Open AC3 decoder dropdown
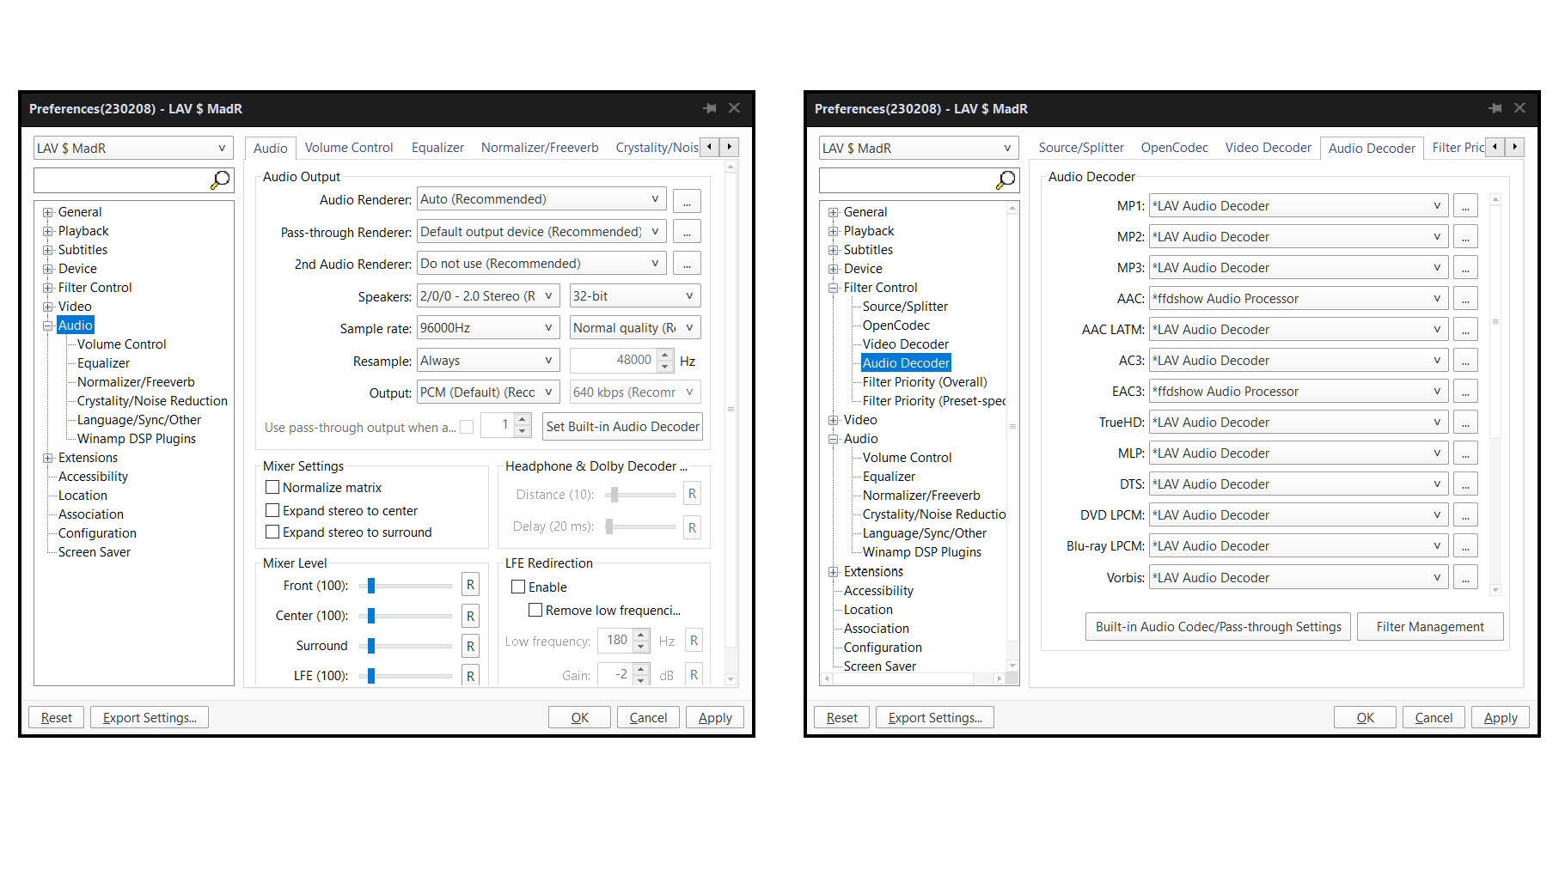This screenshot has height=876, width=1559. pos(1298,361)
